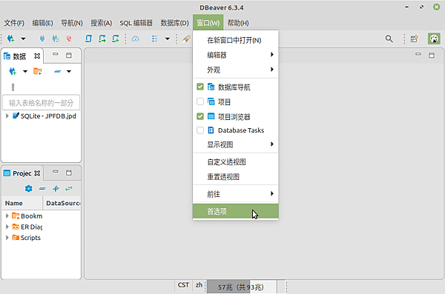The image size is (445, 294).
Task: Choose 重置透视图 menu entry
Action: pos(236,177)
